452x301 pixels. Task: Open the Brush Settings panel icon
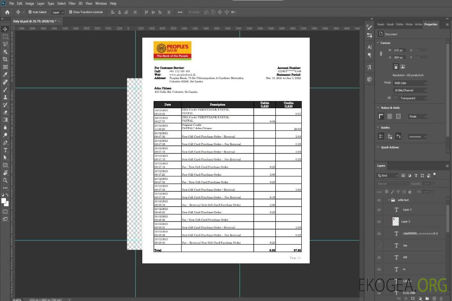(369, 27)
